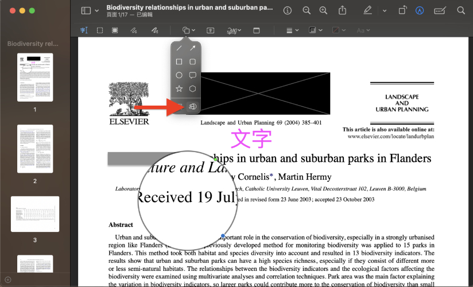Toggle the form filling toolbar
The width and height of the screenshot is (473, 287).
[x=440, y=10]
